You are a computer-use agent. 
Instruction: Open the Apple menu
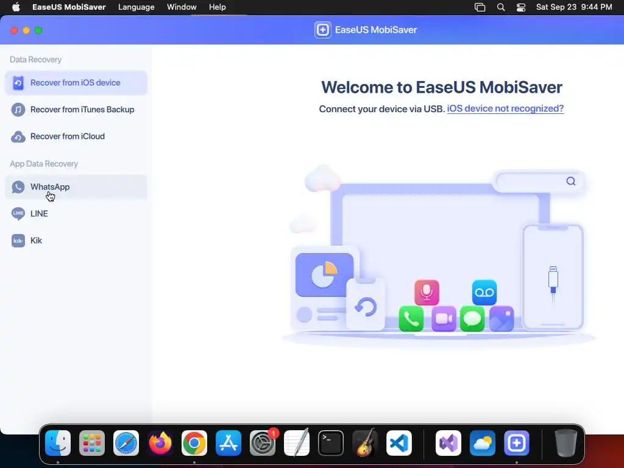pyautogui.click(x=16, y=7)
